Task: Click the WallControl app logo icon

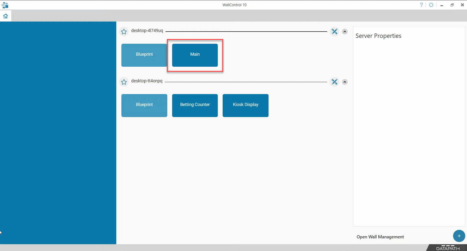Action: pyautogui.click(x=5, y=5)
